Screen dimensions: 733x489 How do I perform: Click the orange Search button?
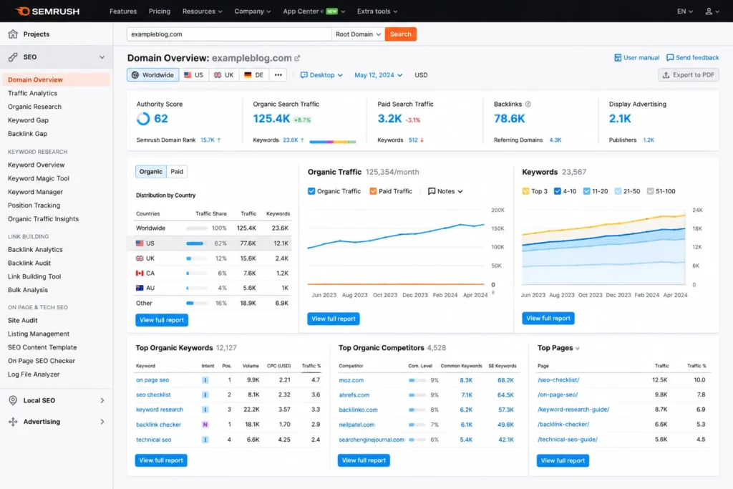coord(401,34)
